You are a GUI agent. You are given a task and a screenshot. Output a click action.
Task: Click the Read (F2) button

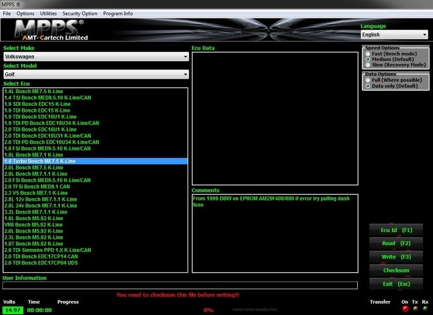point(396,243)
